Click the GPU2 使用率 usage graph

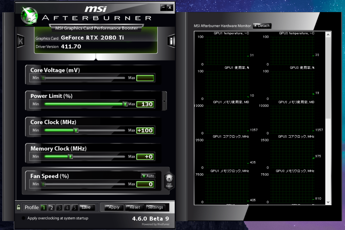pos(292,85)
